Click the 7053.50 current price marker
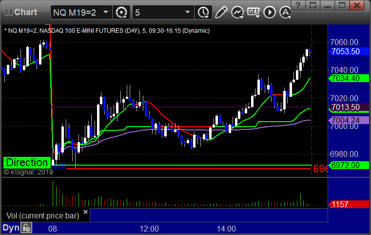The width and height of the screenshot is (371, 235). pos(345,51)
